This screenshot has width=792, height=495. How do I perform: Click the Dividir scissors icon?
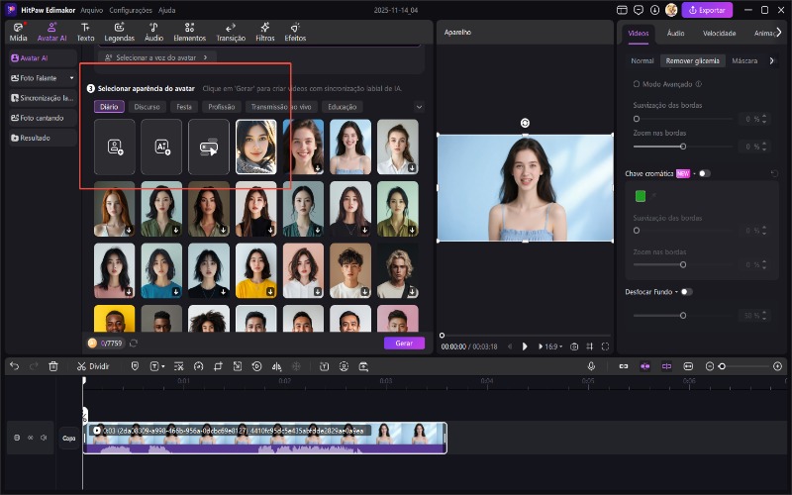82,365
